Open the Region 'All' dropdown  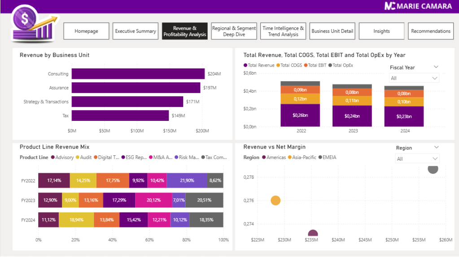[417, 159]
